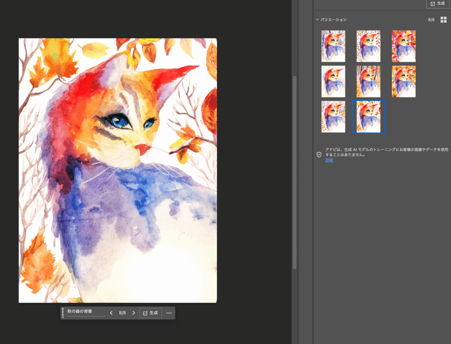Viewport: 451px width, 344px height.
Task: Select the rightmost thumbnail in the top row
Action: pos(403,46)
